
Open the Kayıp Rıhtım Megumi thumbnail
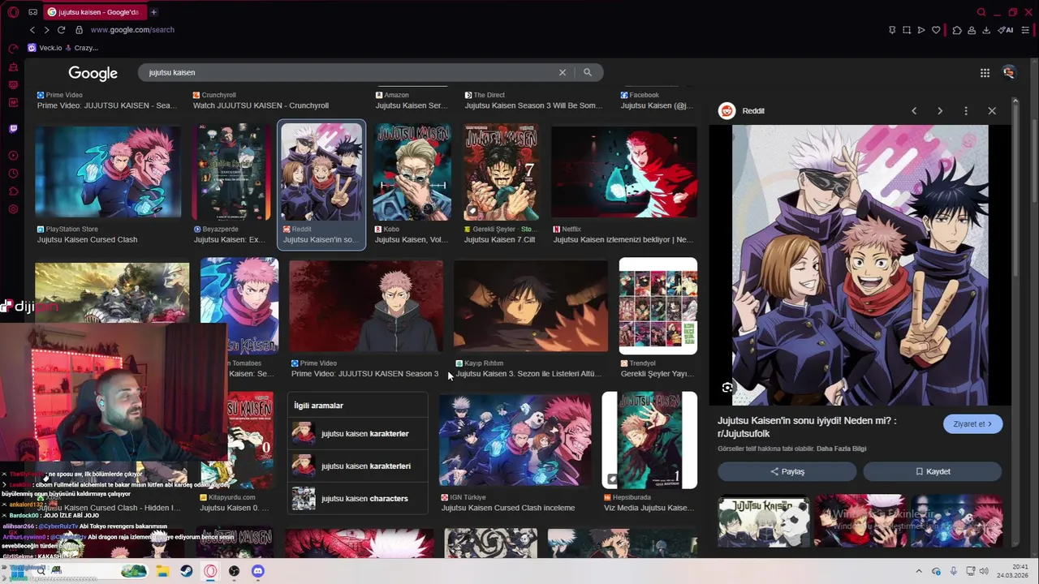click(x=531, y=307)
